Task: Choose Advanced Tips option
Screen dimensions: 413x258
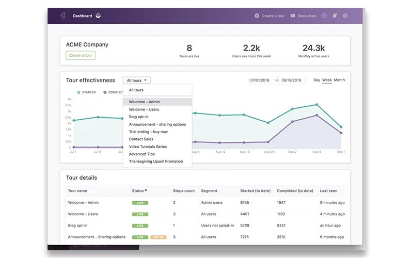Action: [157, 154]
